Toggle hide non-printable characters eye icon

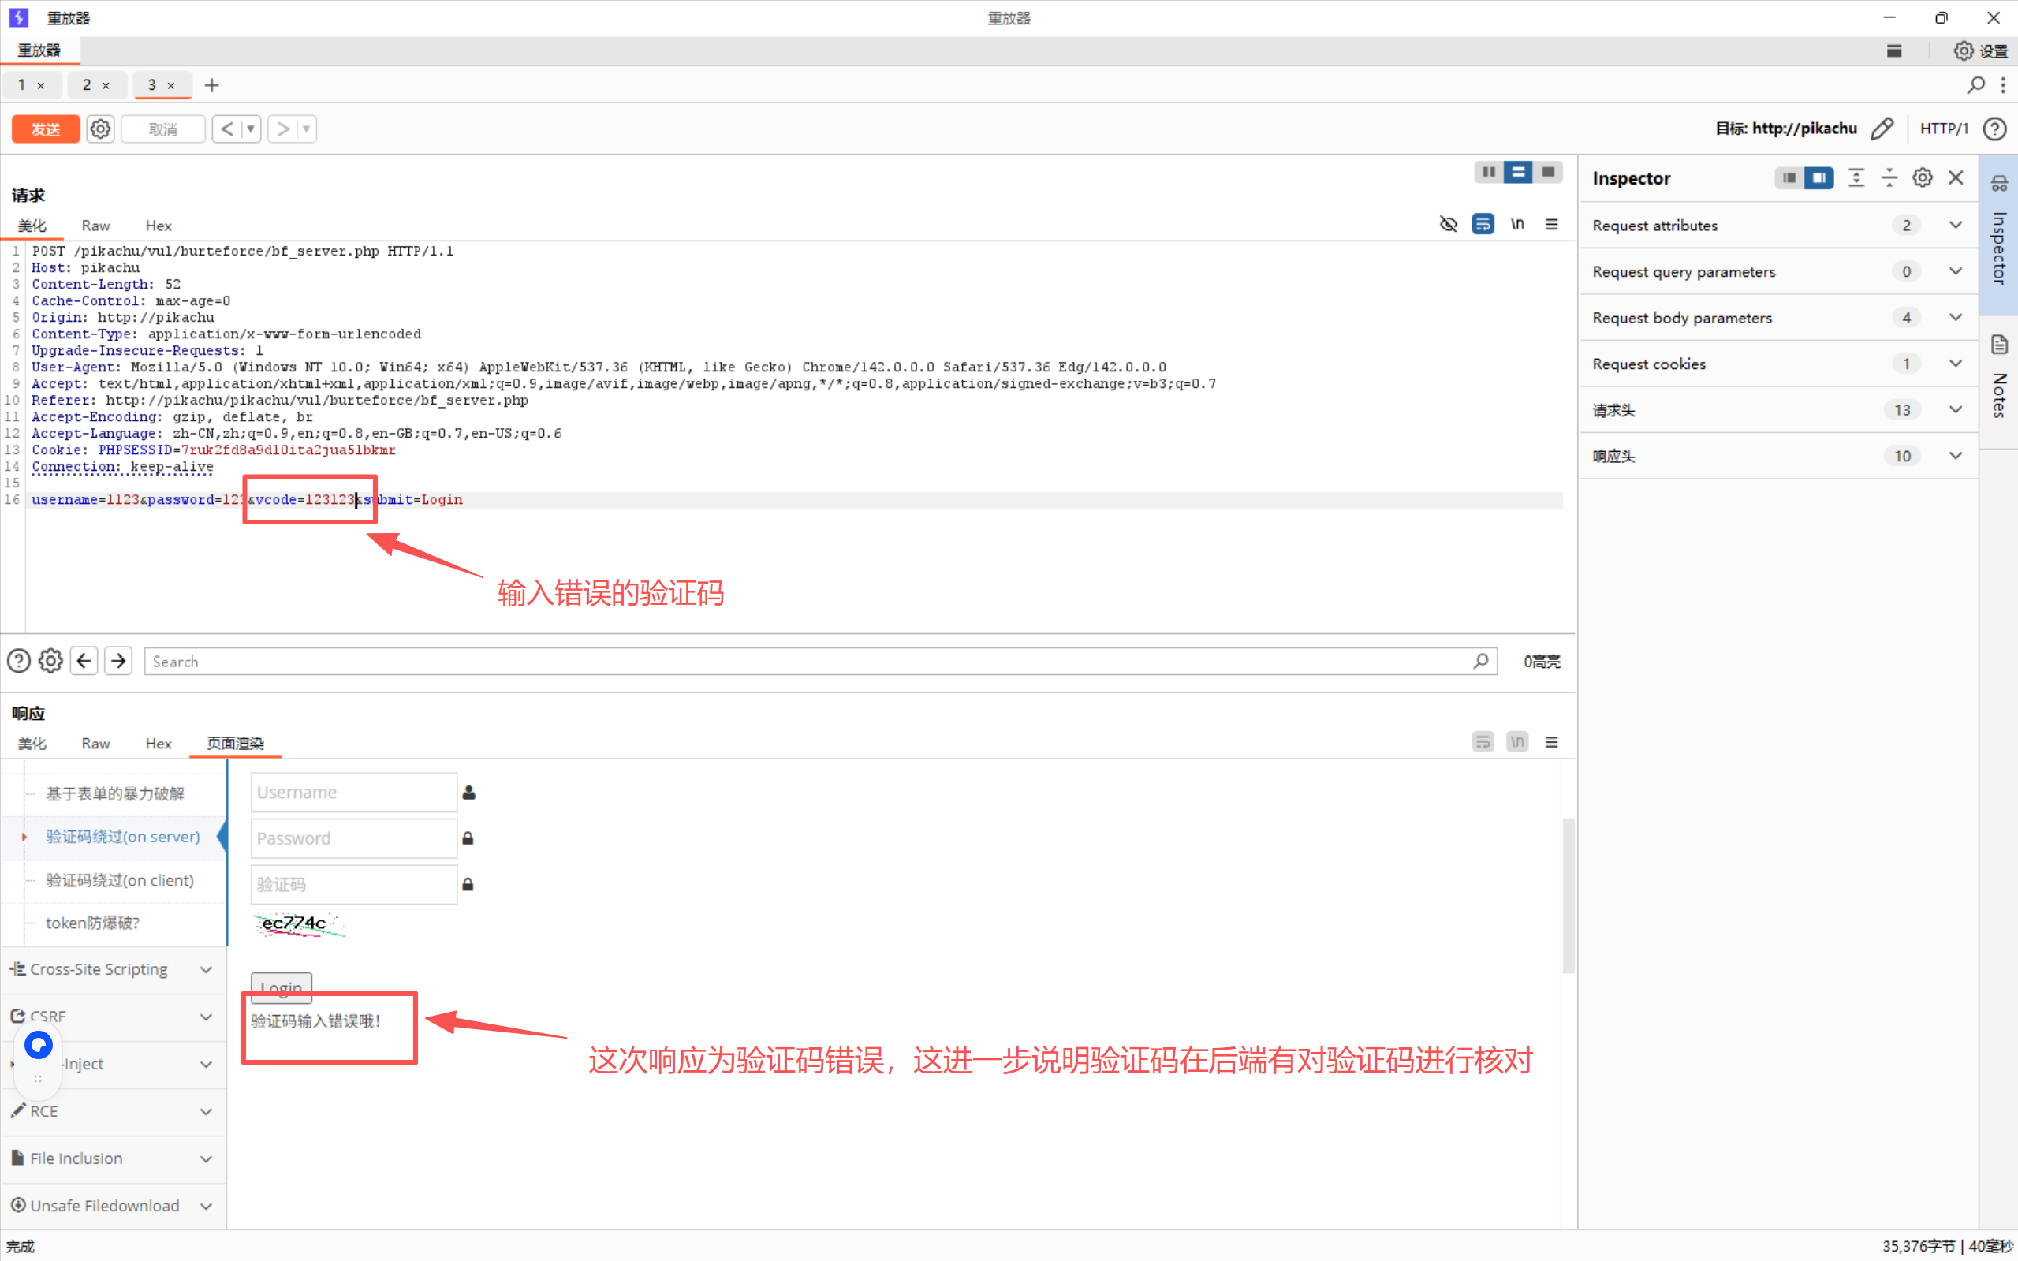[x=1449, y=224]
